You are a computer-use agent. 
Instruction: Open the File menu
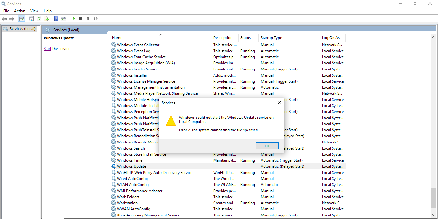pyautogui.click(x=6, y=11)
